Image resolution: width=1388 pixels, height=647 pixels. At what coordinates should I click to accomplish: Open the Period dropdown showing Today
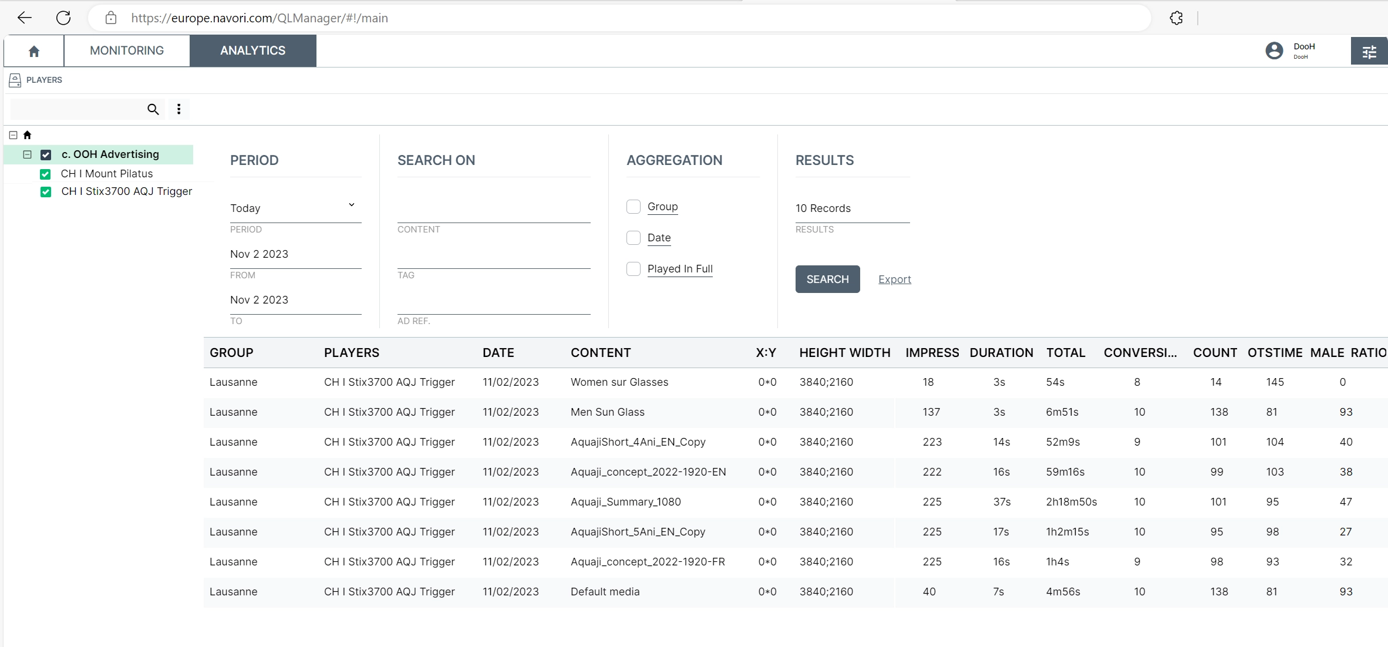[295, 208]
